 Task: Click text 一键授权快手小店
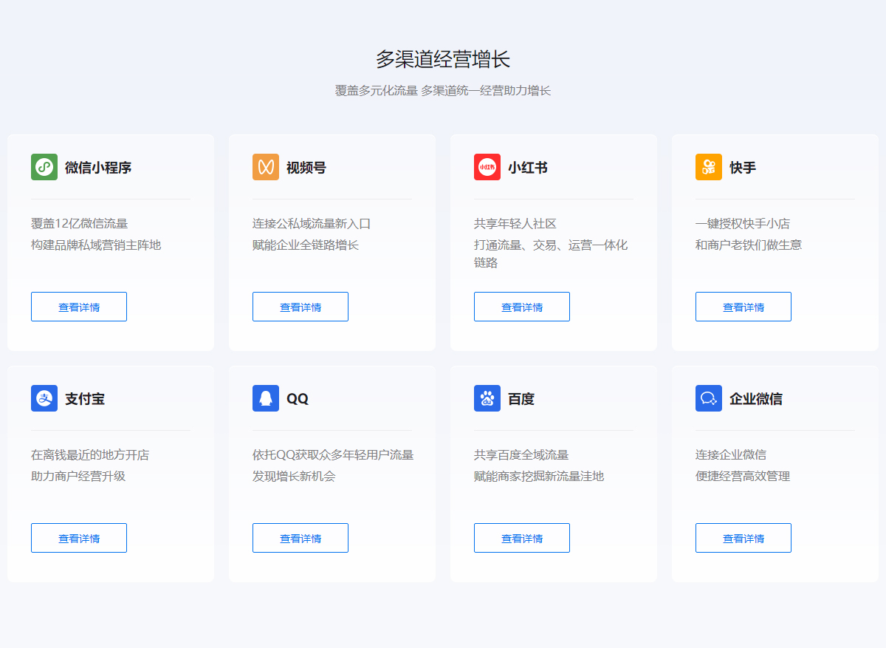click(x=743, y=224)
